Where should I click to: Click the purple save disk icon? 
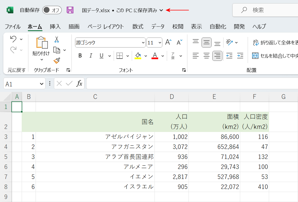tap(70, 10)
